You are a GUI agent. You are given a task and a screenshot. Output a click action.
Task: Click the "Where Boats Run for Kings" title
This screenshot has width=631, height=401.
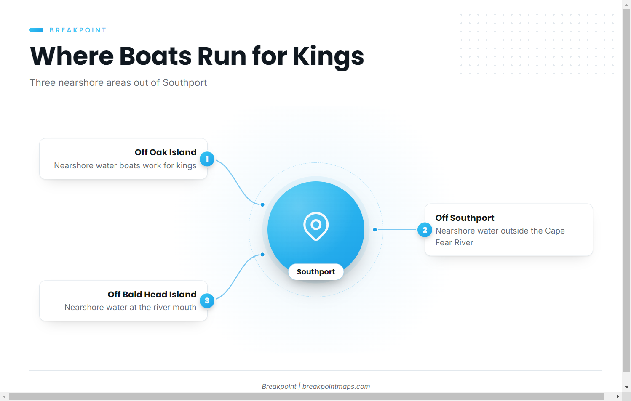pyautogui.click(x=197, y=56)
